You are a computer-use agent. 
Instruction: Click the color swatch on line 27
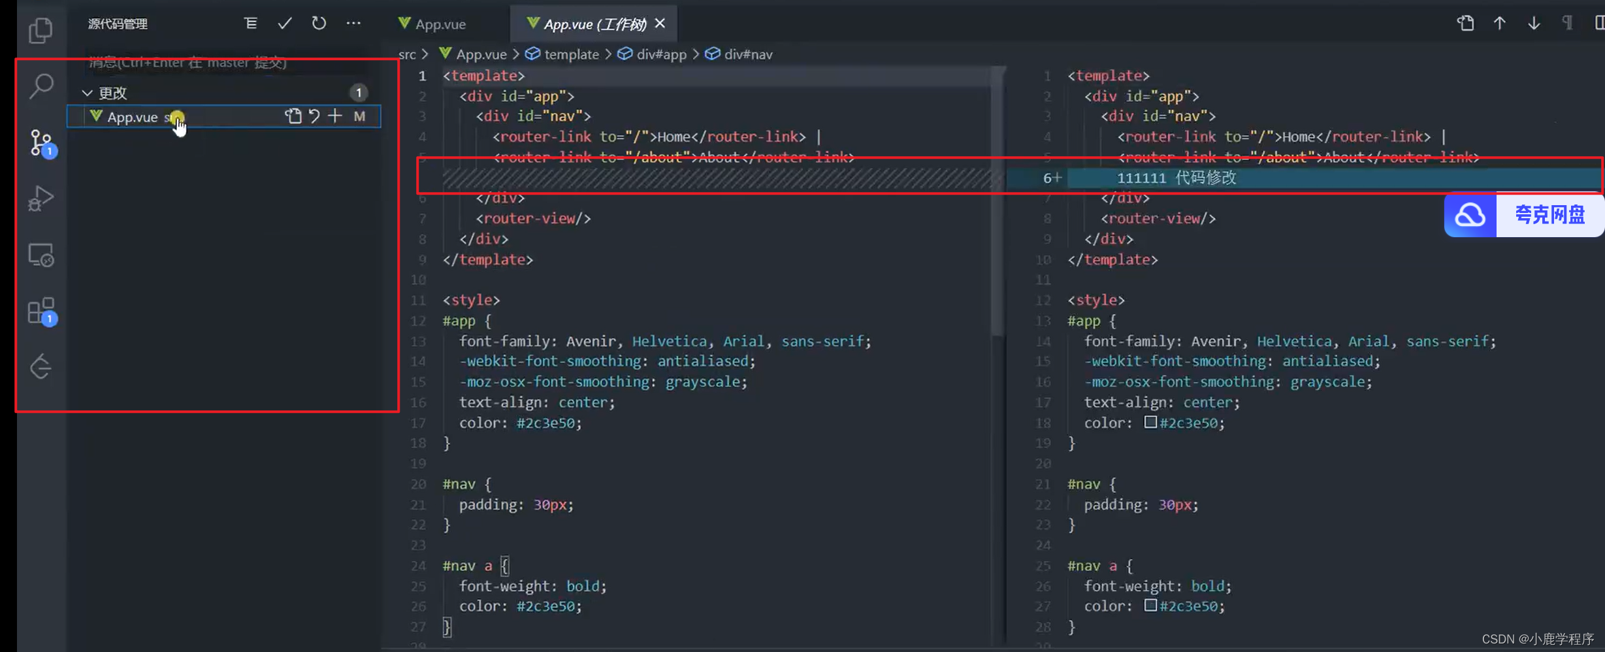(1150, 605)
